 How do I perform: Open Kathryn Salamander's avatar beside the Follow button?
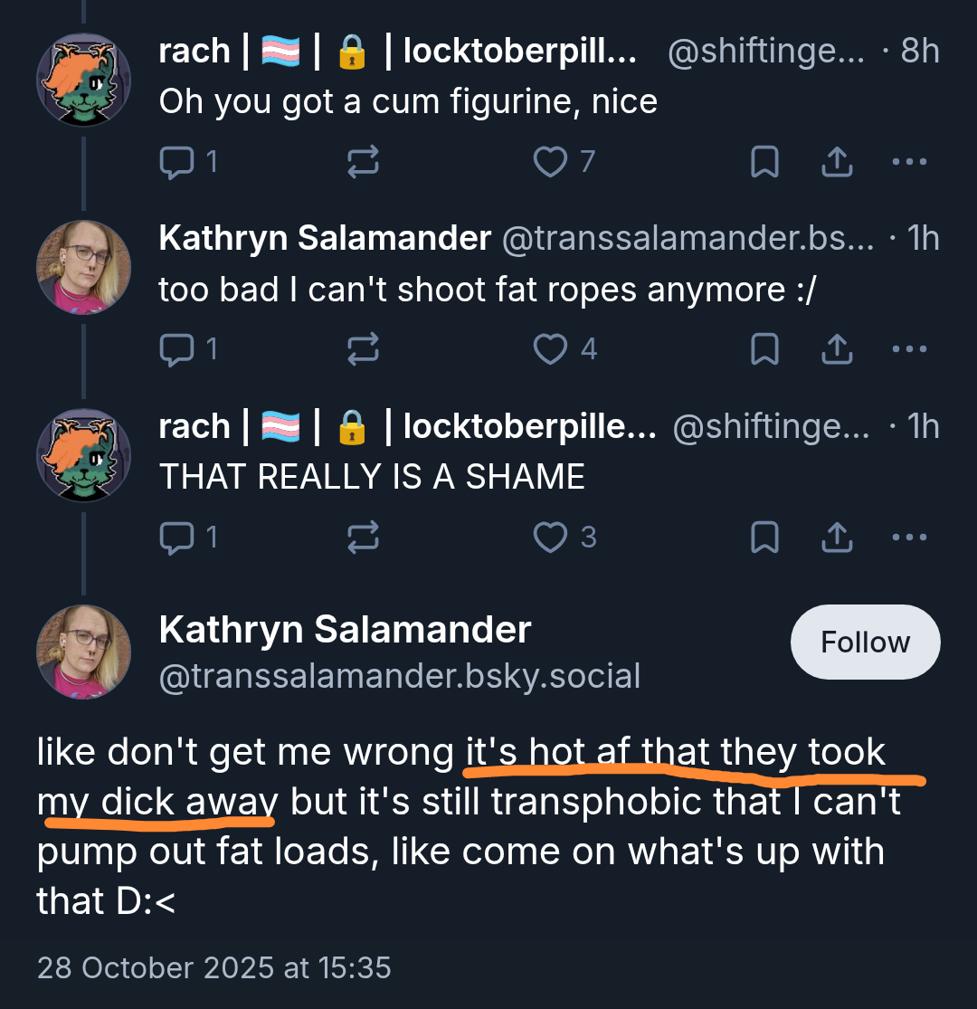pyautogui.click(x=83, y=652)
